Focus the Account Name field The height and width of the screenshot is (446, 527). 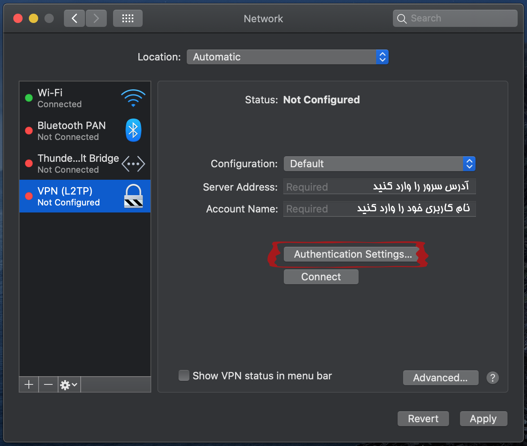(380, 209)
